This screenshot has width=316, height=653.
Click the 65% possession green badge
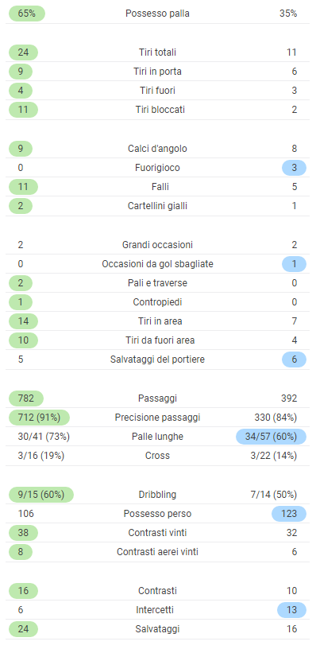tap(27, 14)
